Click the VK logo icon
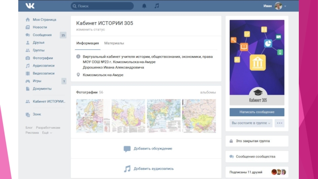Image resolution: width=318 pixels, height=179 pixels. [x=30, y=6]
